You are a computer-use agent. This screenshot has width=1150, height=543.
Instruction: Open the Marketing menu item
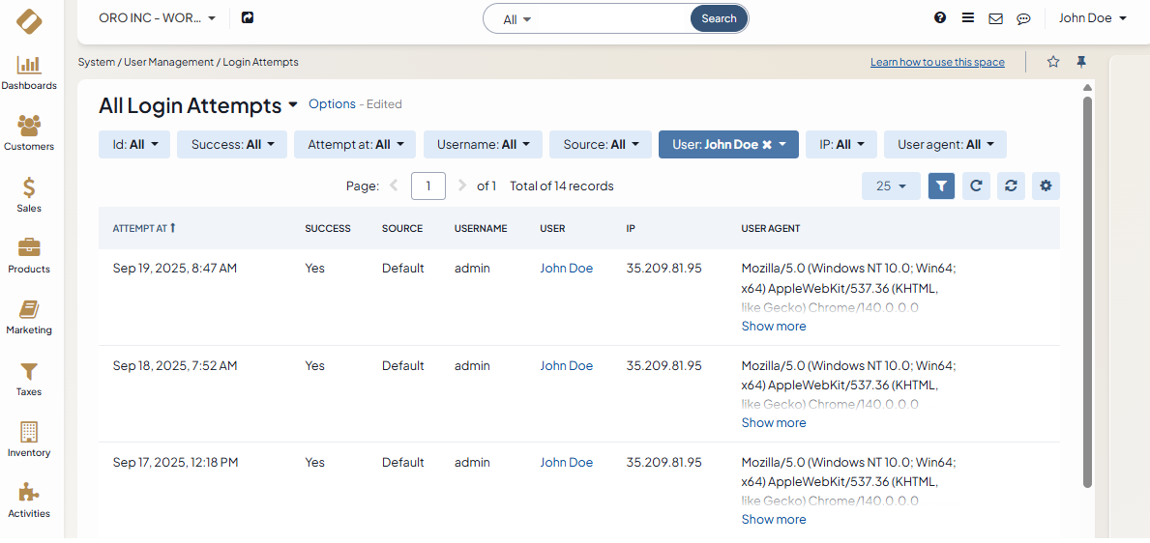29,317
